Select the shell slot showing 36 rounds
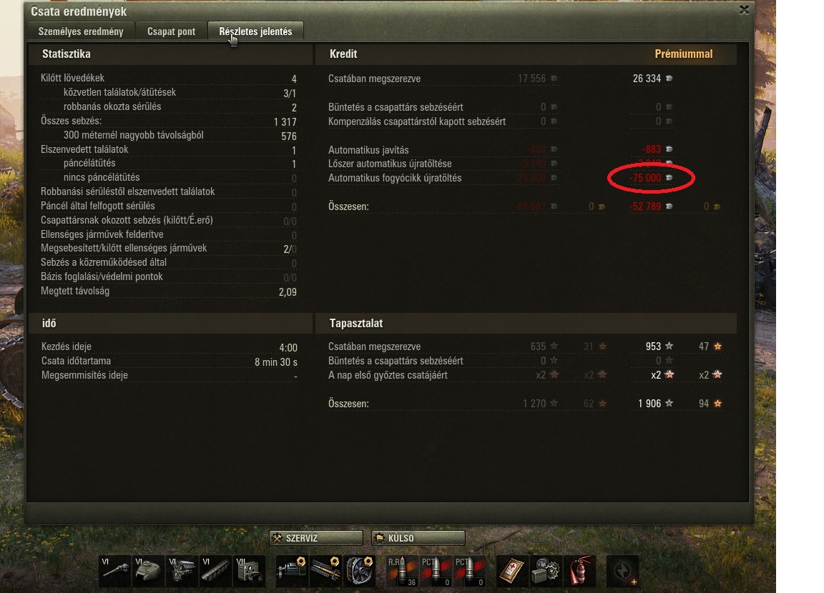This screenshot has width=824, height=593. point(402,571)
